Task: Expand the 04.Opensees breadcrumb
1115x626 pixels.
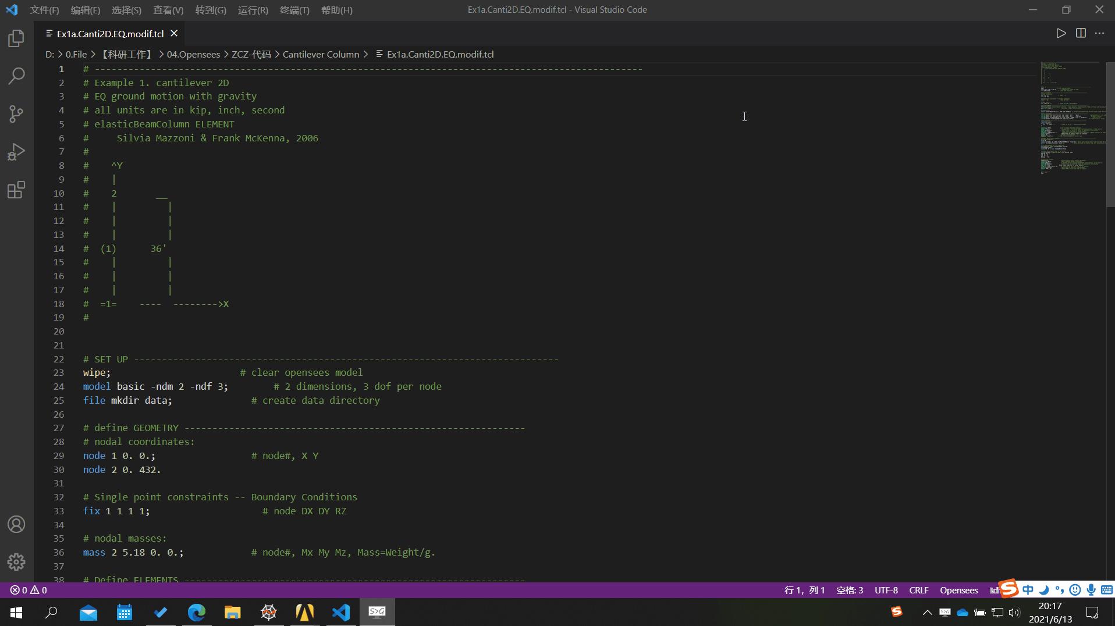Action: pos(193,54)
